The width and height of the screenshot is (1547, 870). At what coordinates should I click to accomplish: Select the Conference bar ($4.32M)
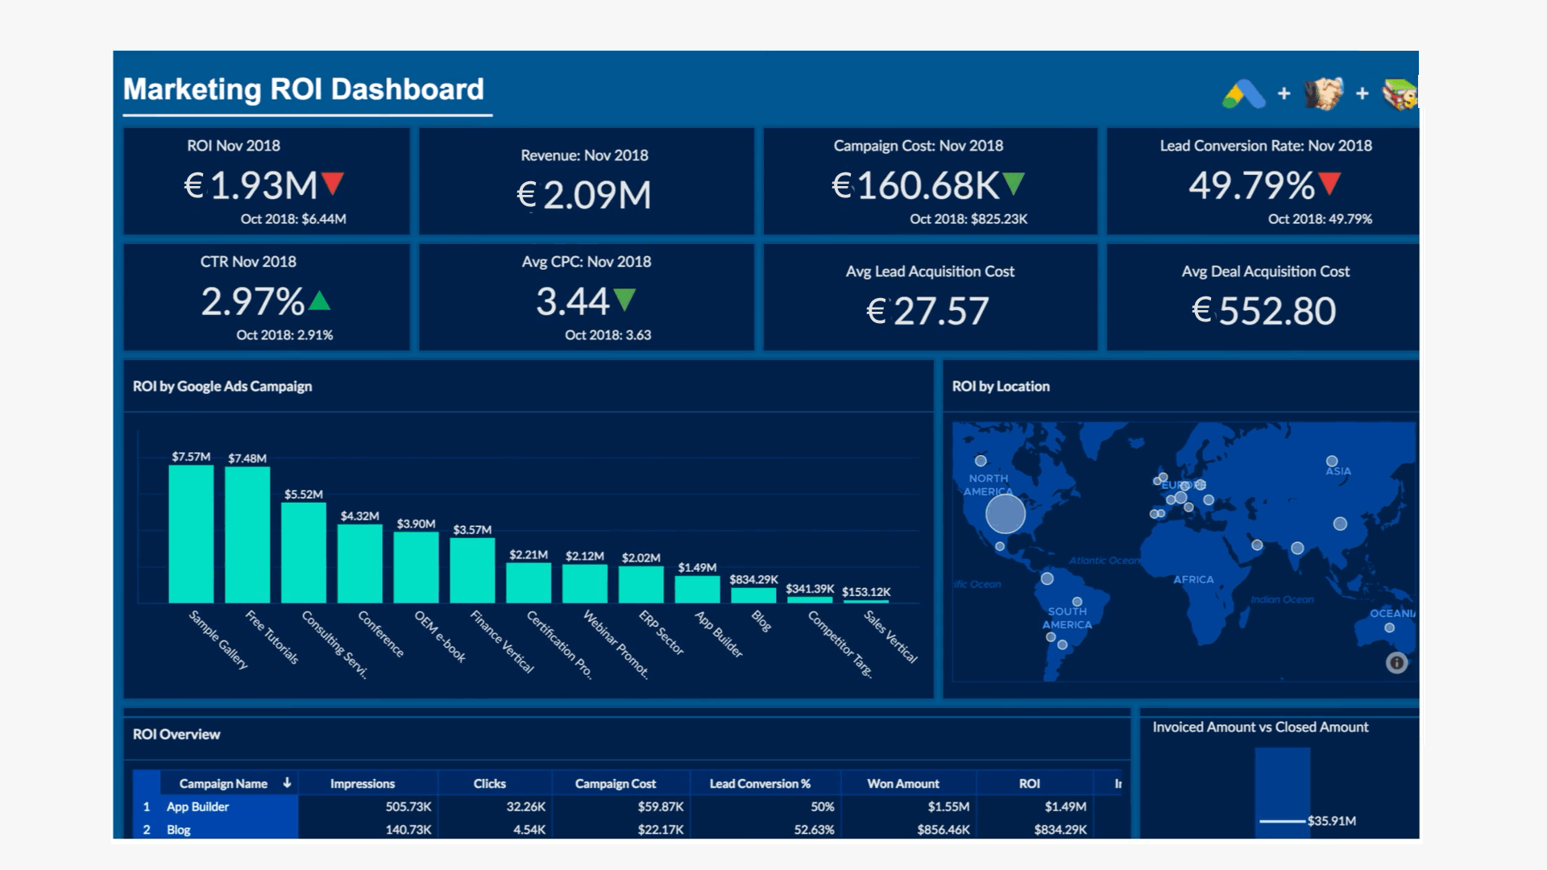(360, 564)
